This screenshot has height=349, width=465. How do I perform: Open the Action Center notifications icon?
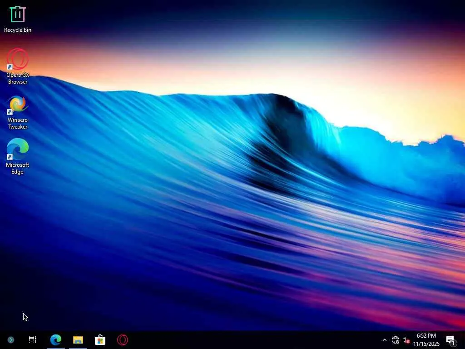point(451,340)
